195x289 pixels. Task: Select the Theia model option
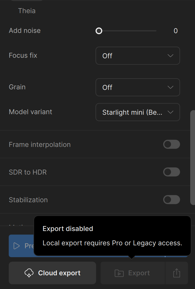pyautogui.click(x=27, y=11)
